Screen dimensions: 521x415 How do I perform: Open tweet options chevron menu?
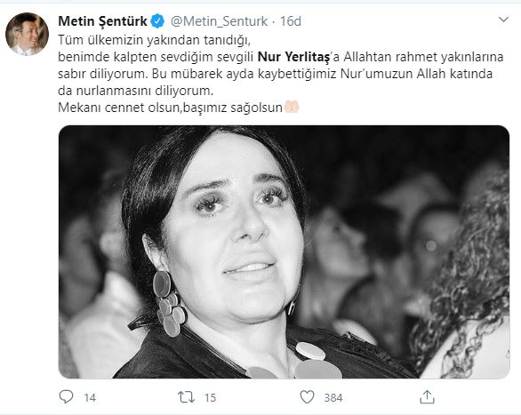point(504,20)
